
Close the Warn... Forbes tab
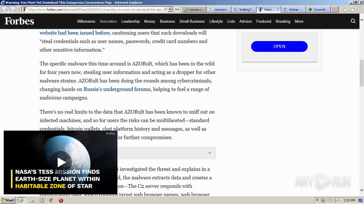coord(278,9)
